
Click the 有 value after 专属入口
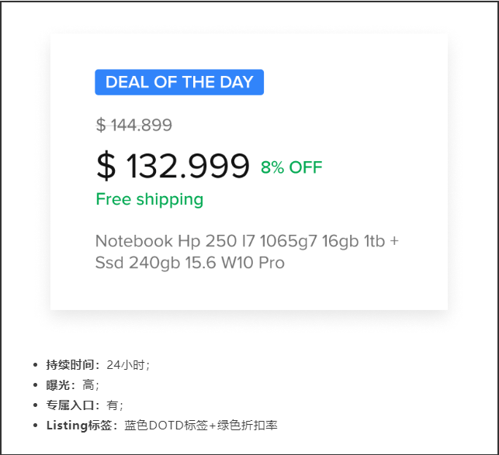tap(115, 405)
